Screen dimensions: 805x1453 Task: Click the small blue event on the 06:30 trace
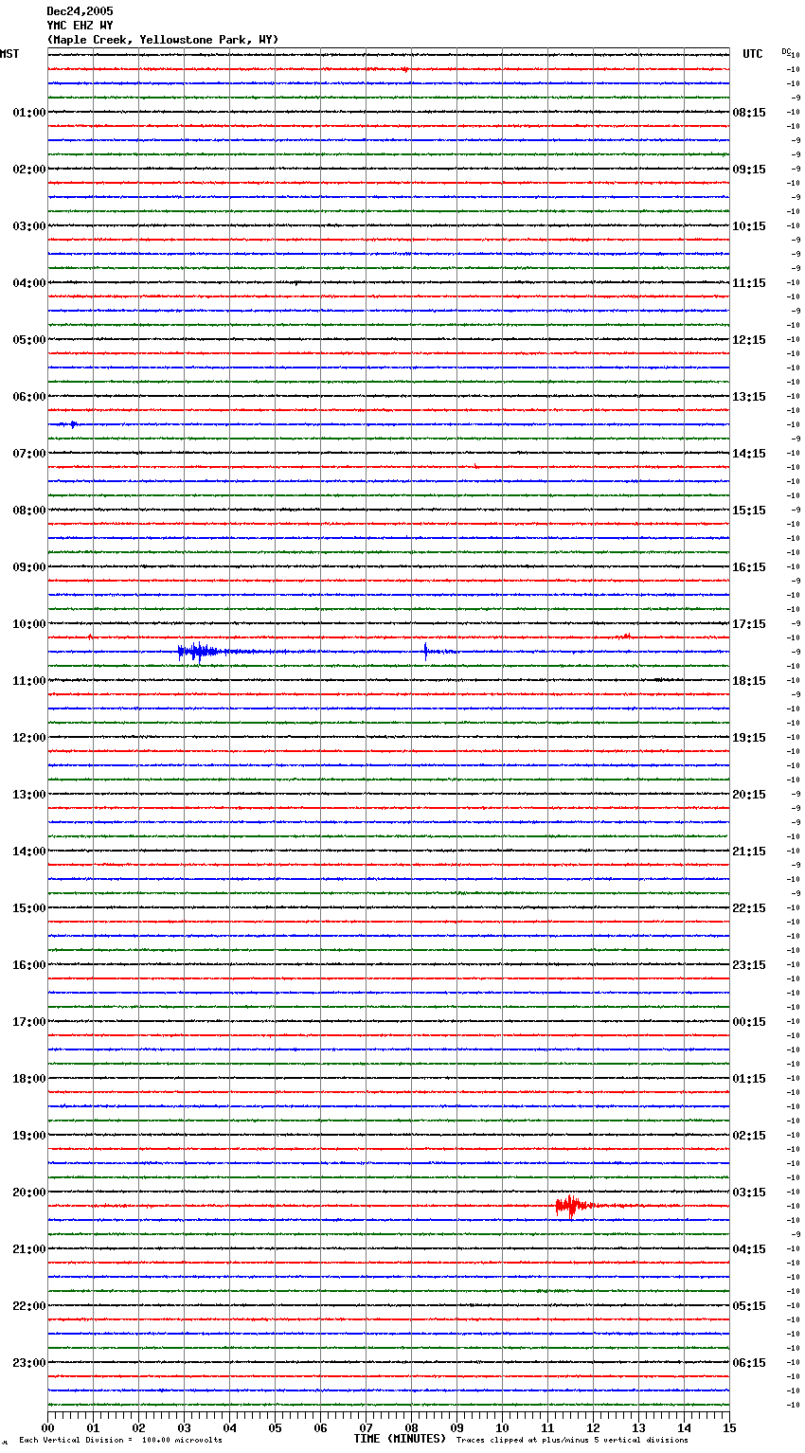coord(72,424)
